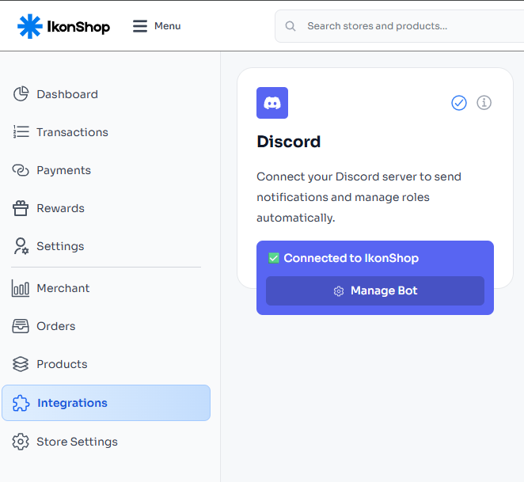This screenshot has width=524, height=482.
Task: Click the Discord logo tile
Action: 272,103
